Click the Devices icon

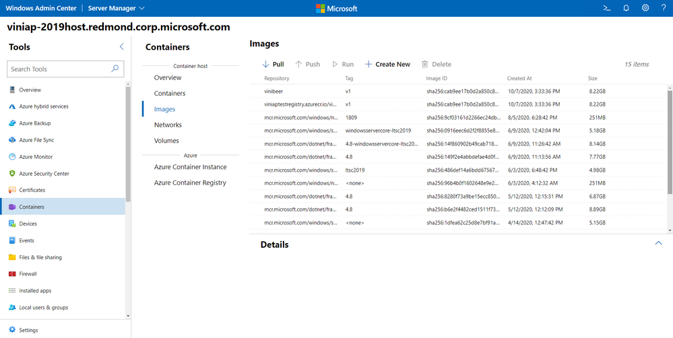(12, 224)
